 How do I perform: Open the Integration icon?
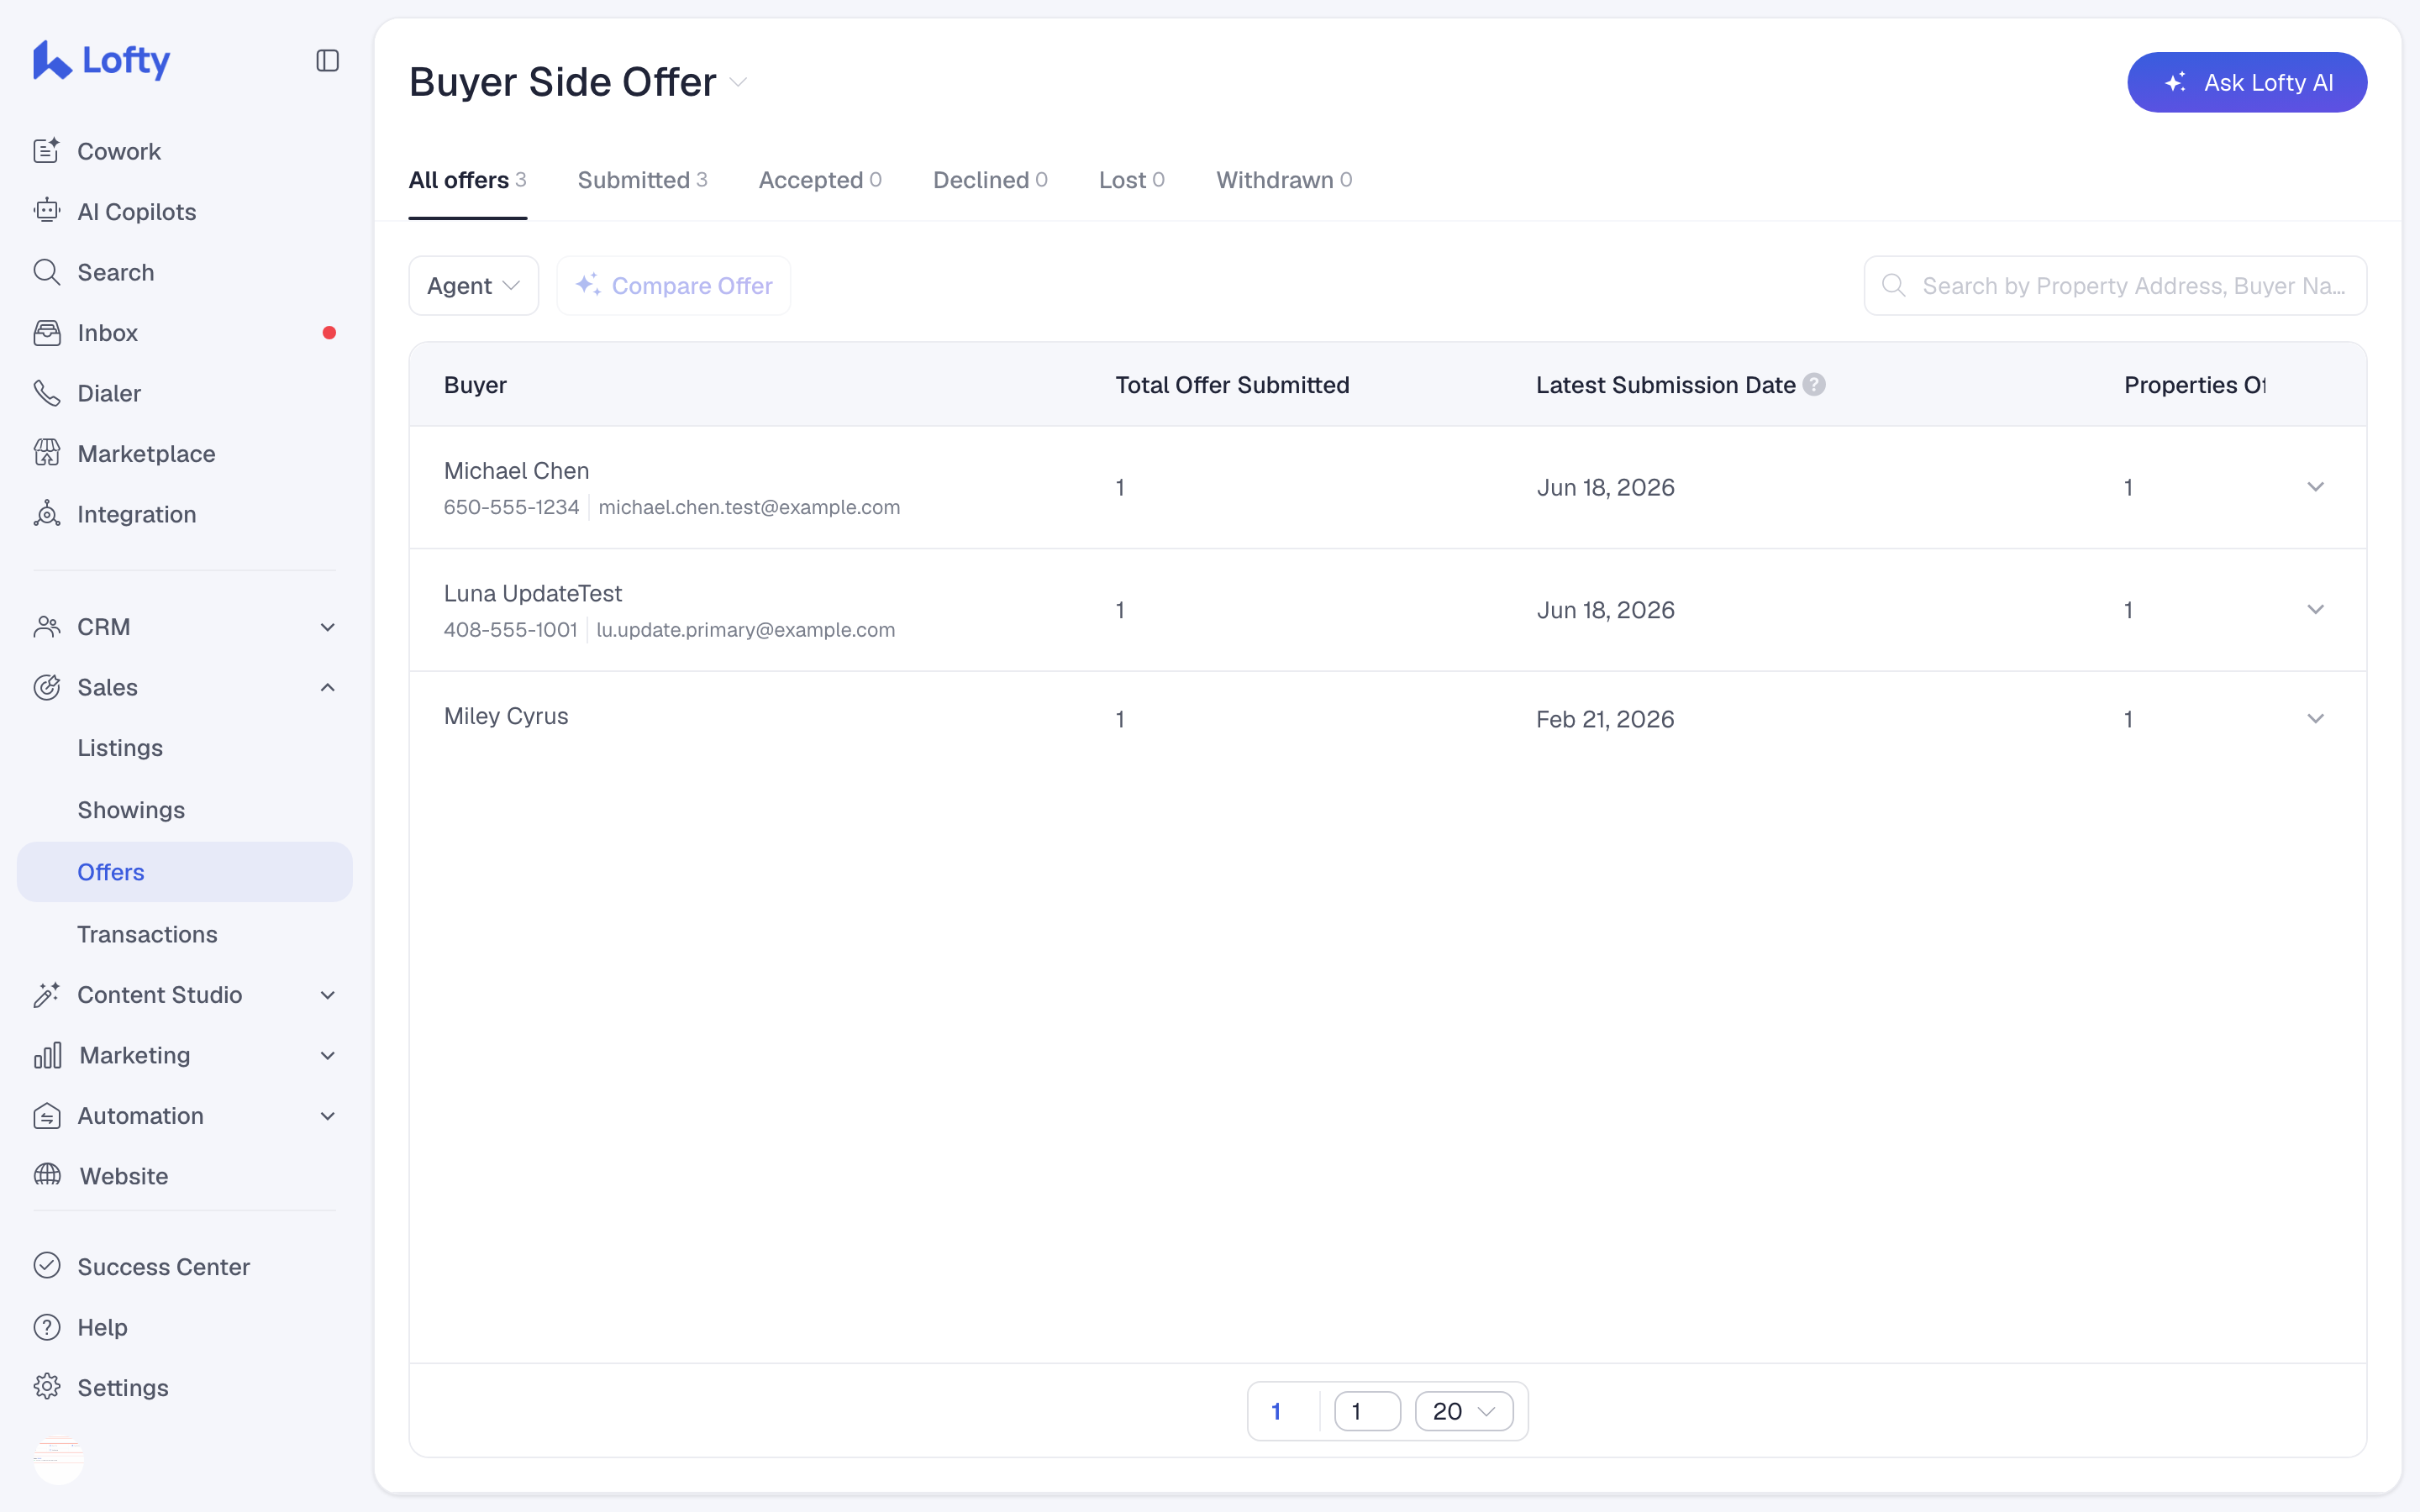pos(47,514)
